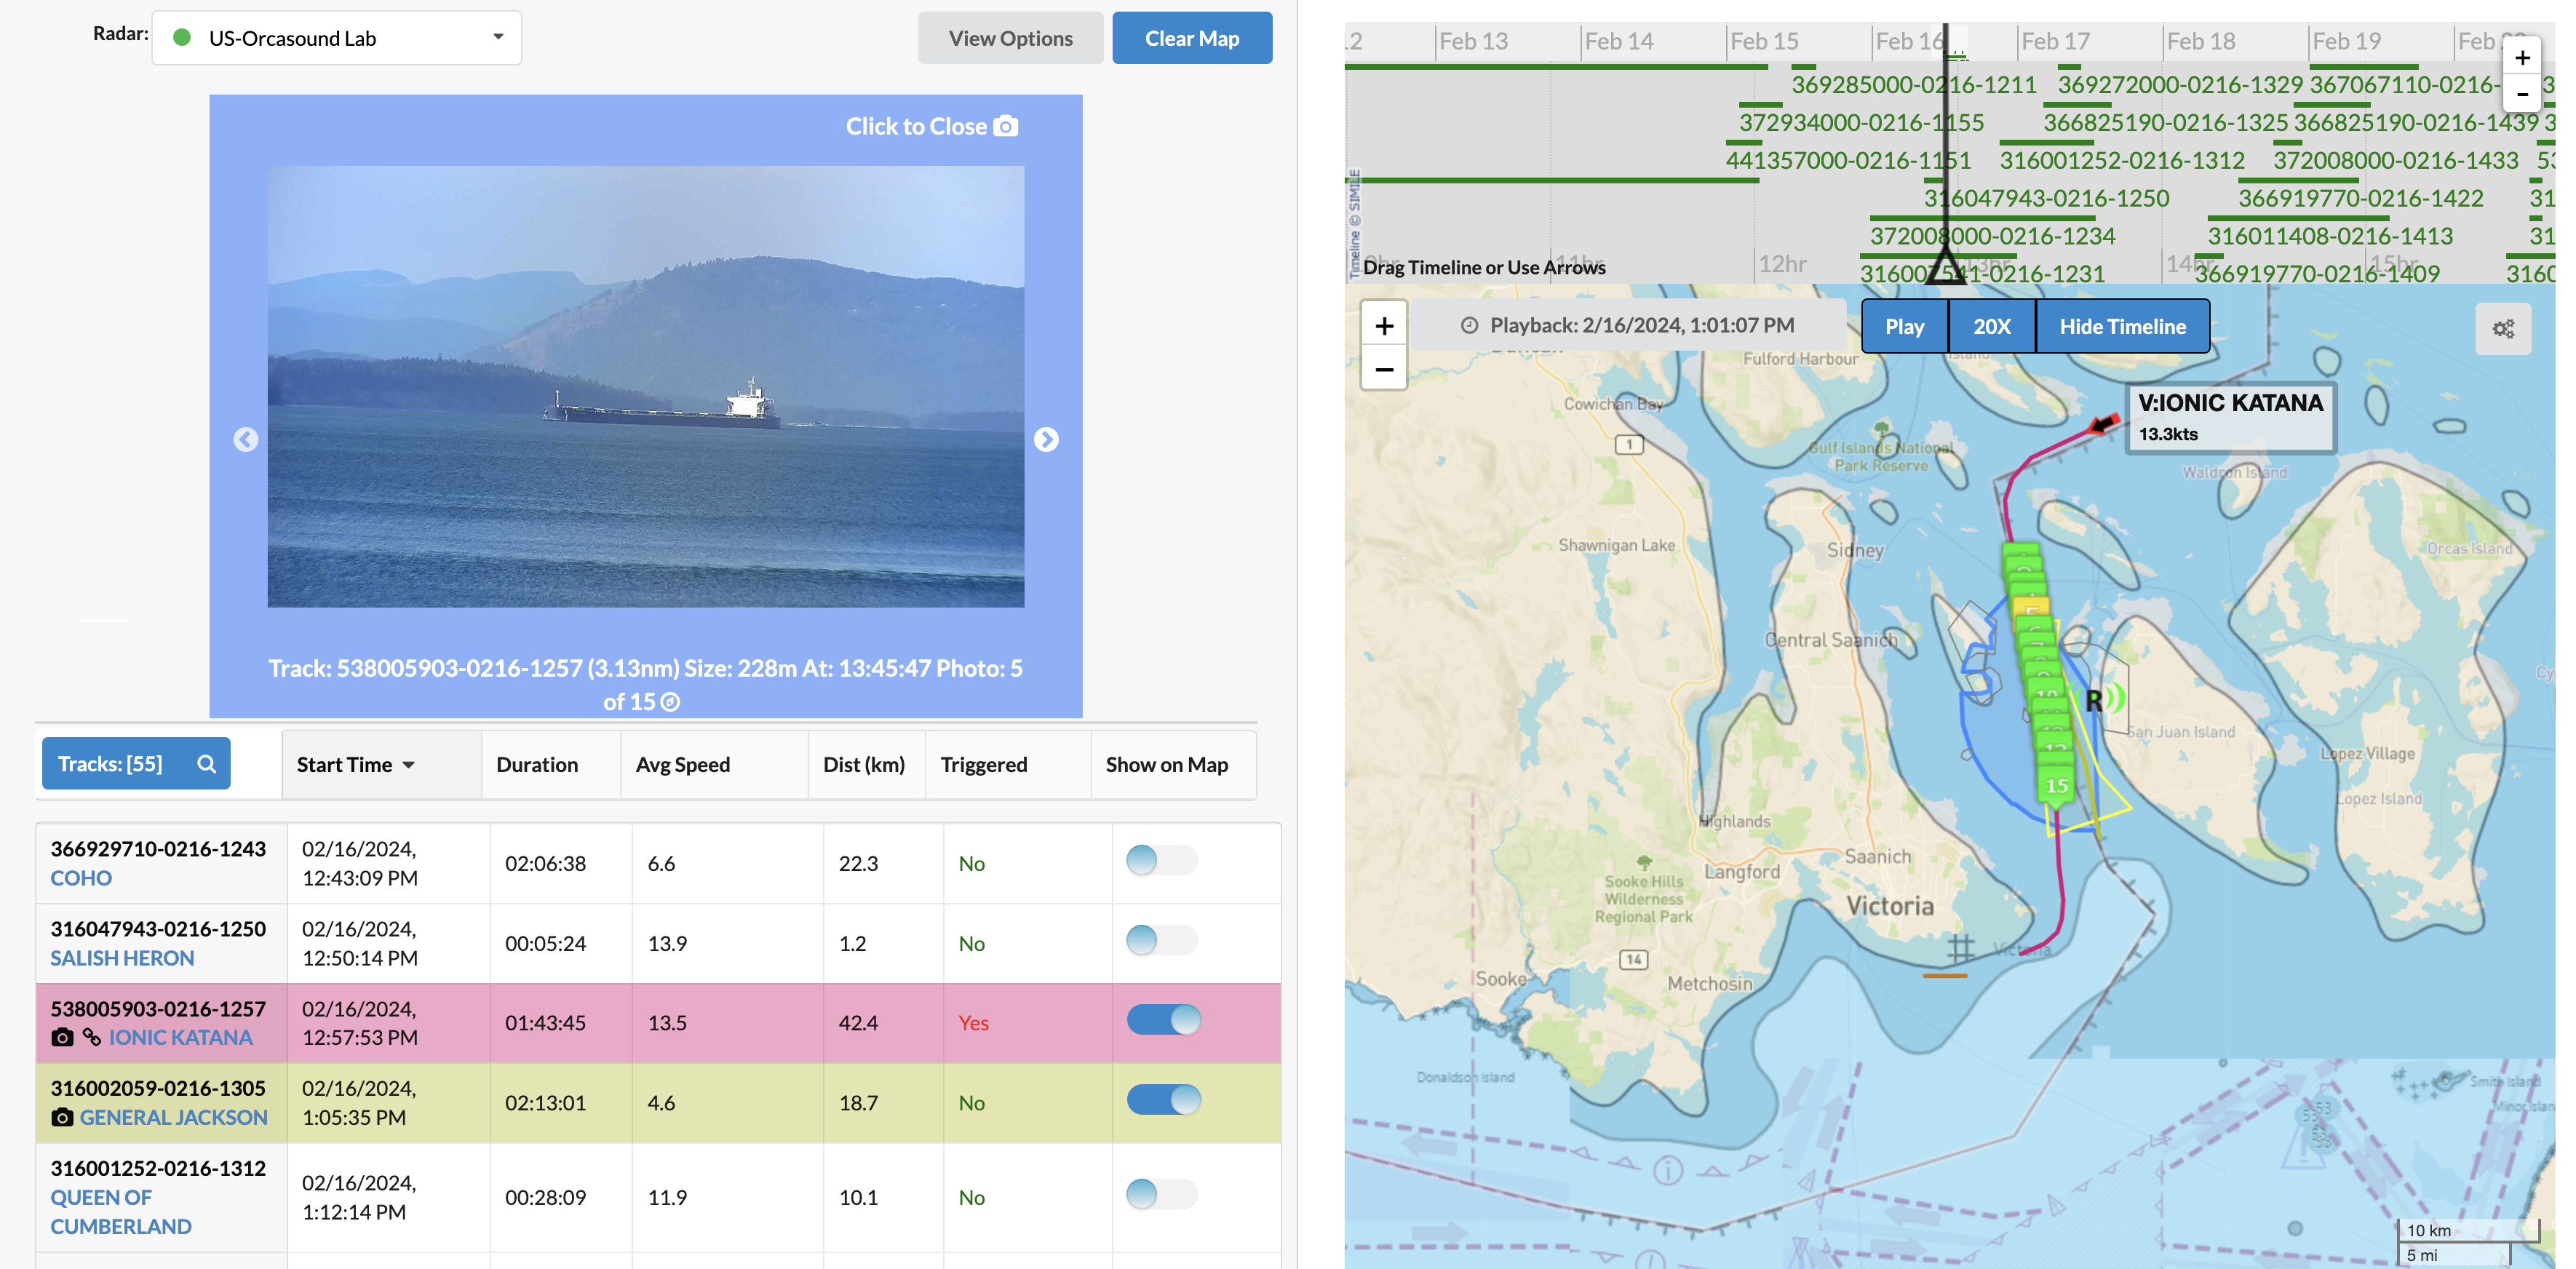Open the map settings gear icon
This screenshot has width=2576, height=1269.
(x=2503, y=329)
